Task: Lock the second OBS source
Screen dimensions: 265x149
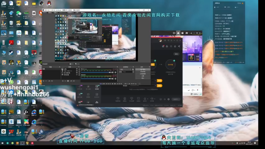Action: click(79, 71)
